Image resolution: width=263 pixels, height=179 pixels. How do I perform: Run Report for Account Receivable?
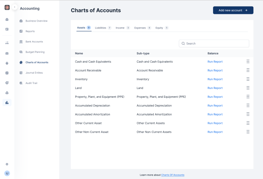[x=215, y=70]
